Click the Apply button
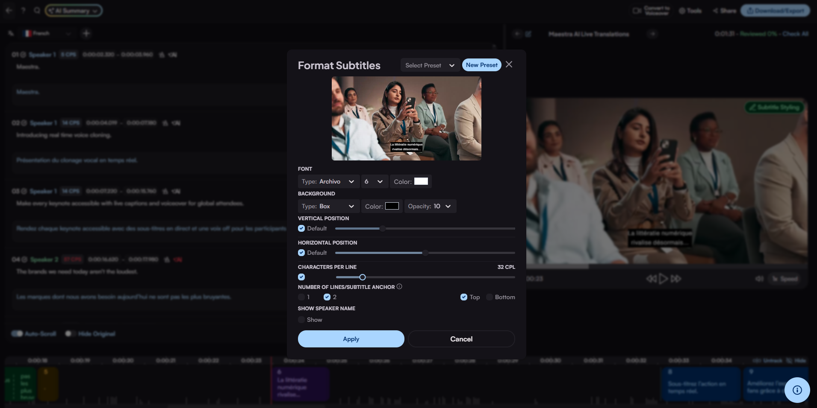The height and width of the screenshot is (408, 817). point(351,339)
